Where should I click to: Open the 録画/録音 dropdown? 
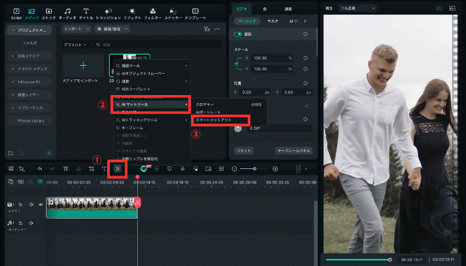(x=112, y=29)
